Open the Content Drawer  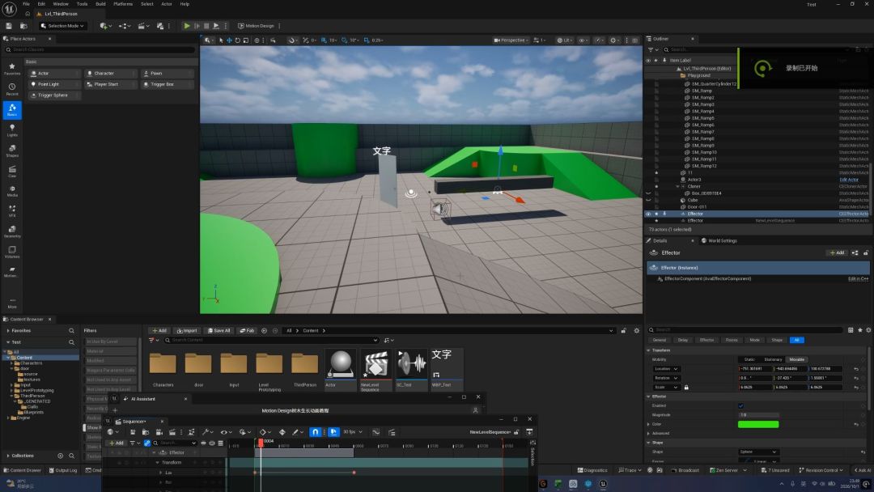pos(23,470)
